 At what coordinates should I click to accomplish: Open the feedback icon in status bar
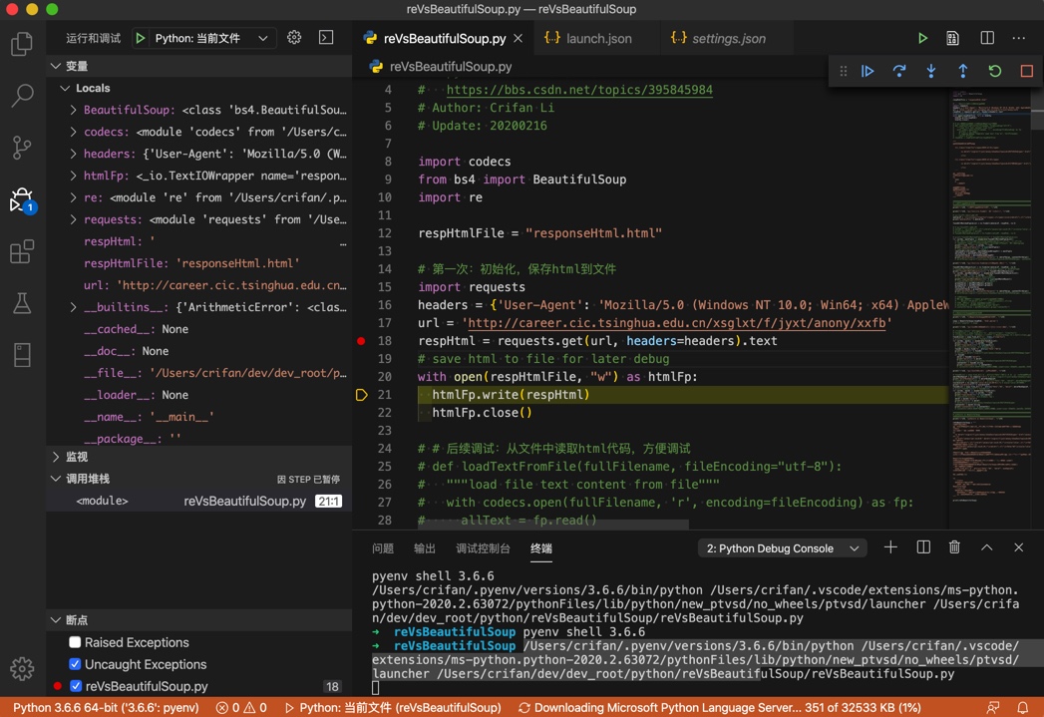(x=993, y=707)
